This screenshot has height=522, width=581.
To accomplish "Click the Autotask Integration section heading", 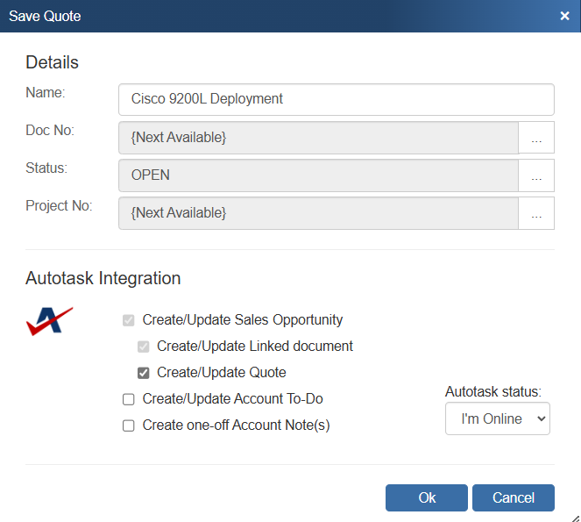I will pos(103,279).
